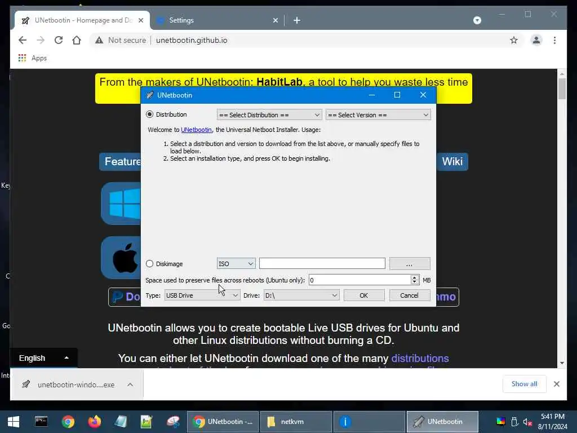Switch to the UNetbootin Homepage tab
Image resolution: width=577 pixels, height=433 pixels.
point(82,20)
